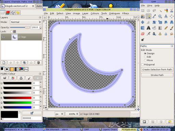Click Create Selection from Path
Screen dimensions: 175x131
click(157, 70)
